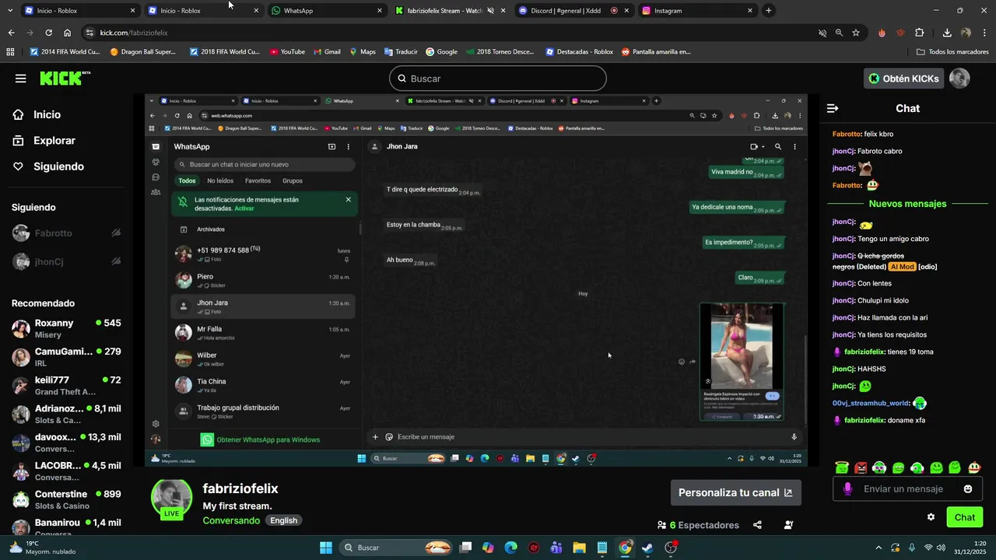Switch to the WhatsApp browser tab
Image resolution: width=996 pixels, height=560 pixels.
click(x=327, y=11)
